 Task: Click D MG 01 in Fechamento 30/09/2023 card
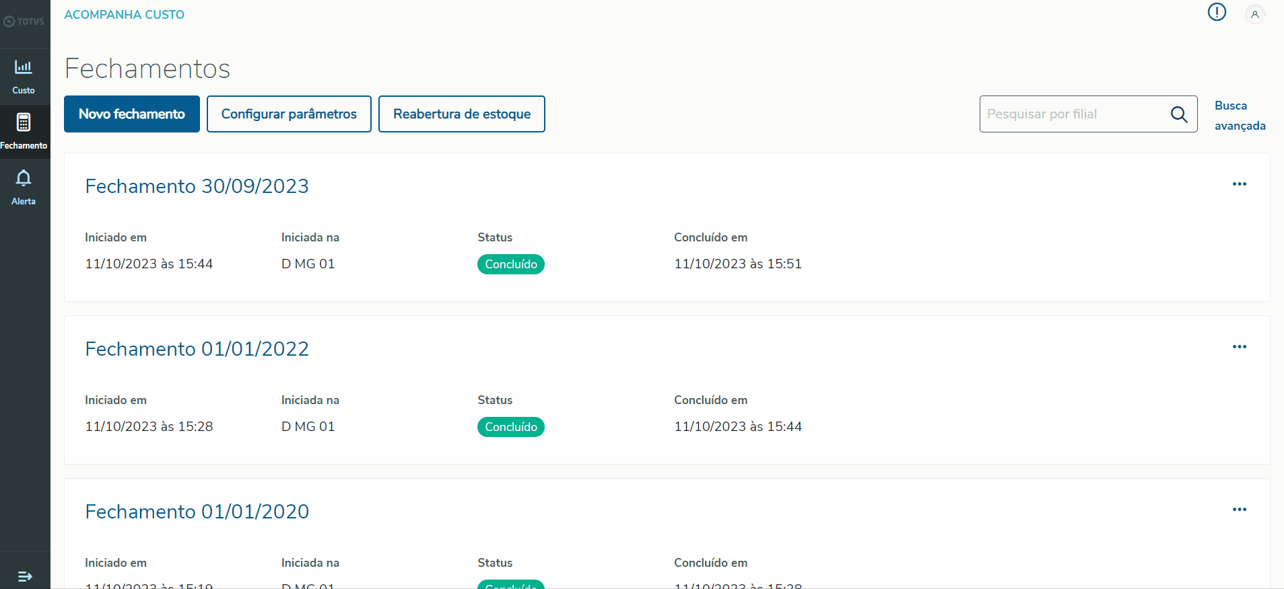pos(308,264)
